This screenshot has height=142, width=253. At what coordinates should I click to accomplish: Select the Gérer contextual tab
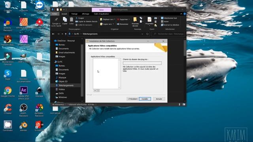click(x=102, y=10)
